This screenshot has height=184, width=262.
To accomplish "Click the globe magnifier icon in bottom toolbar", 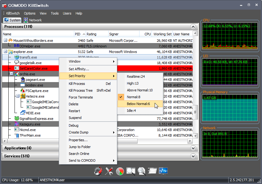I will click(x=142, y=171).
